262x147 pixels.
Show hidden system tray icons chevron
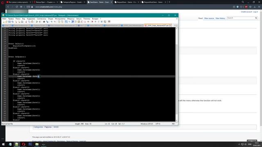[239, 144]
